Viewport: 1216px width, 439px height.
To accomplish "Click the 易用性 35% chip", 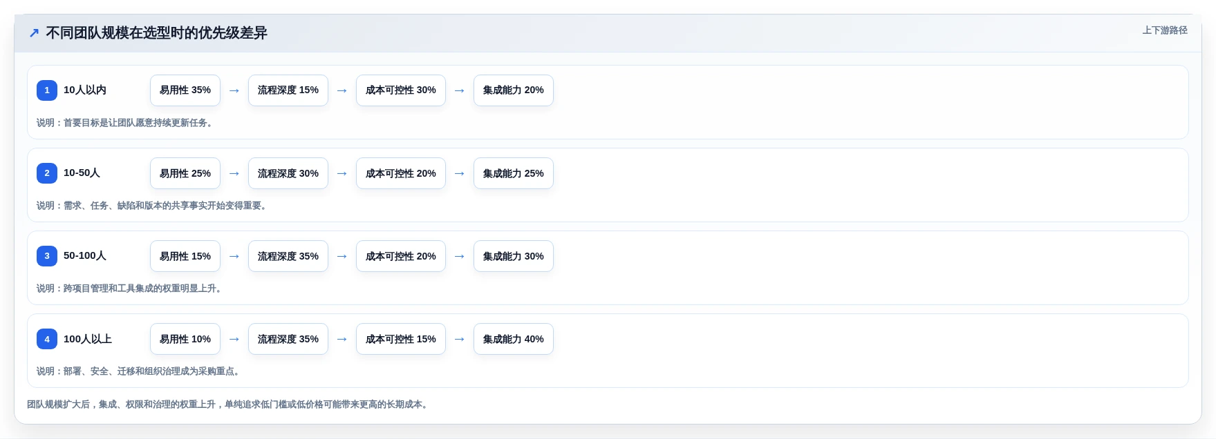I will 185,90.
